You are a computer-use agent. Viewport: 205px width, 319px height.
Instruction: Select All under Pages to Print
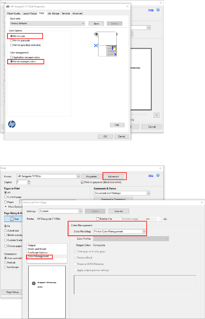click(7, 192)
